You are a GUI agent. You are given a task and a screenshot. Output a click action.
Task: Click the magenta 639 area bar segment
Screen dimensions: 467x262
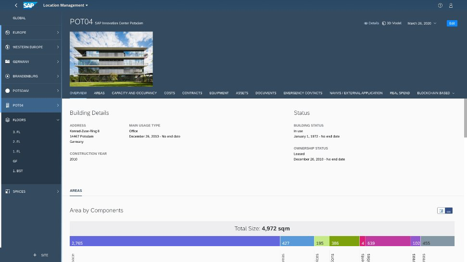click(388, 241)
